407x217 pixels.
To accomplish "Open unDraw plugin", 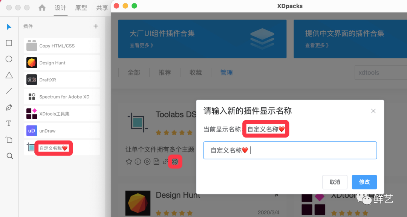I will click(x=62, y=131).
